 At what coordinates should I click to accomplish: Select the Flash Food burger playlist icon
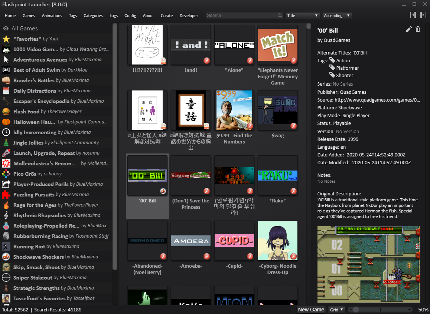[6, 112]
